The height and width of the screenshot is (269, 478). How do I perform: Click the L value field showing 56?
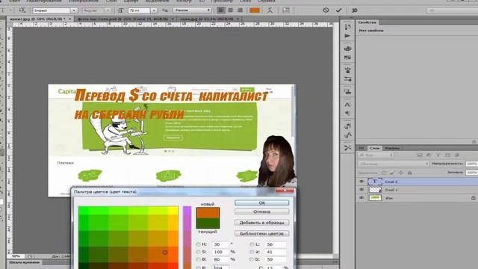(276, 244)
